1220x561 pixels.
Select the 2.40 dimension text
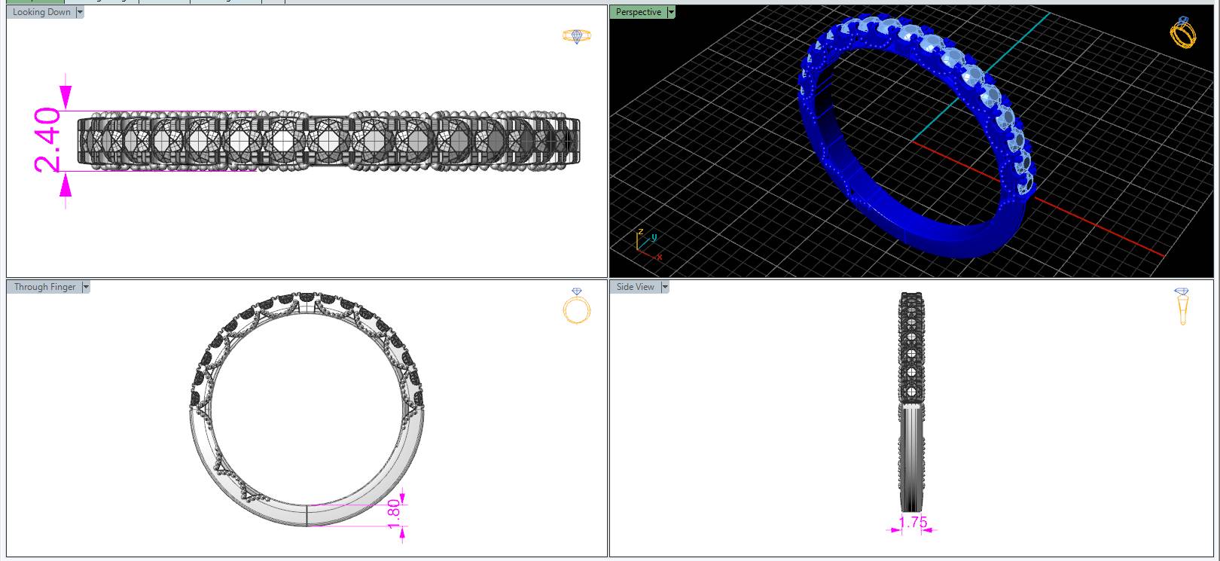pyautogui.click(x=47, y=140)
